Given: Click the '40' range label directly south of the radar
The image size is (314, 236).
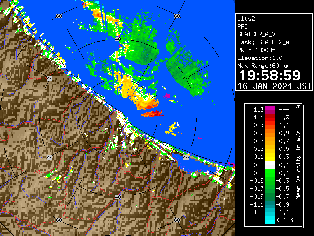Looking at the screenshot, I should point(118,197).
